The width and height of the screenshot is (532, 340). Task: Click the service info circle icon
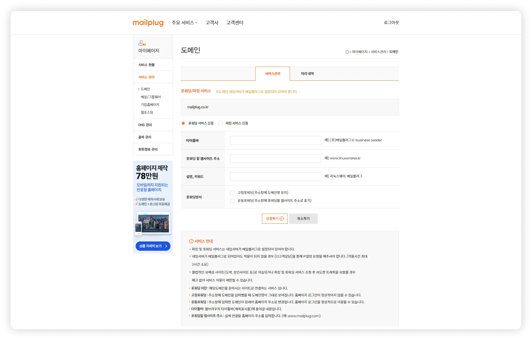tap(191, 241)
